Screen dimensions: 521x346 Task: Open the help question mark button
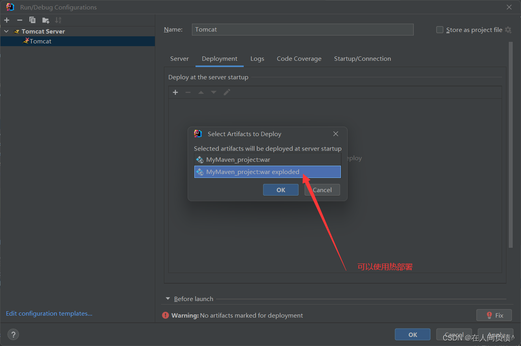[13, 335]
